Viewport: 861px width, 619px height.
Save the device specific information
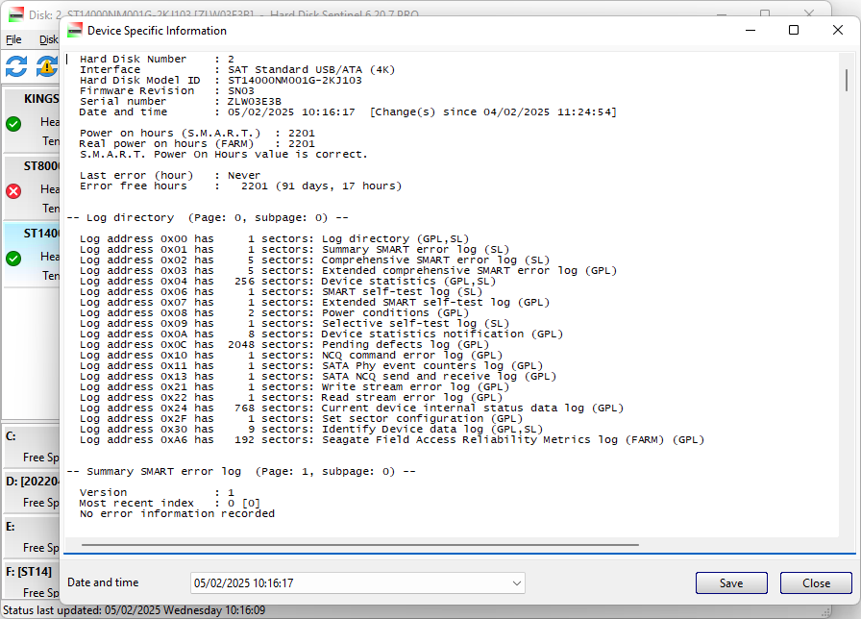[x=731, y=583]
